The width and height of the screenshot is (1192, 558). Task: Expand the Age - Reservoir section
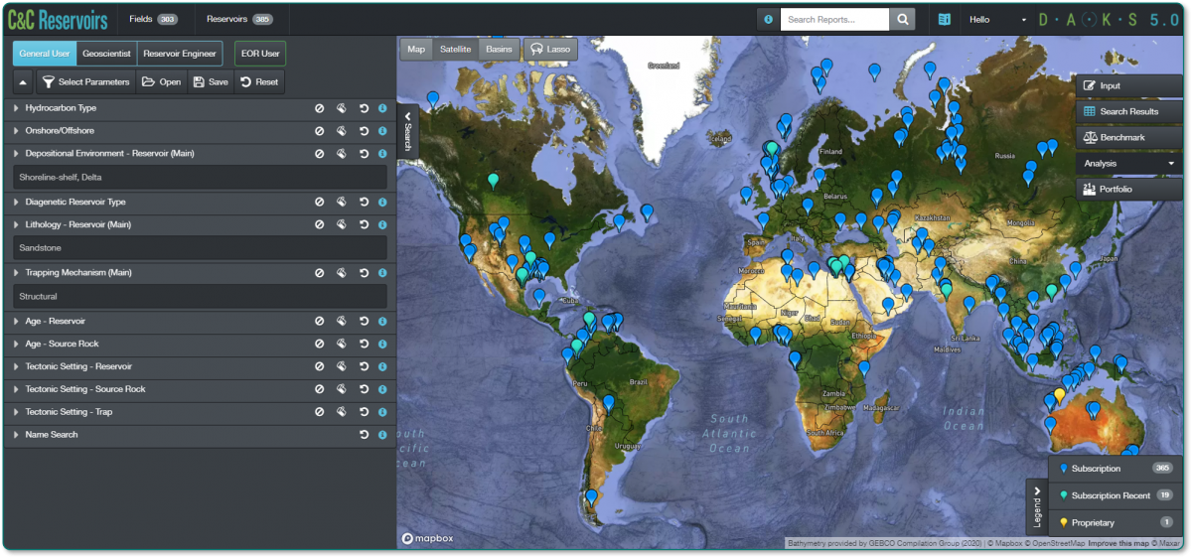[16, 321]
